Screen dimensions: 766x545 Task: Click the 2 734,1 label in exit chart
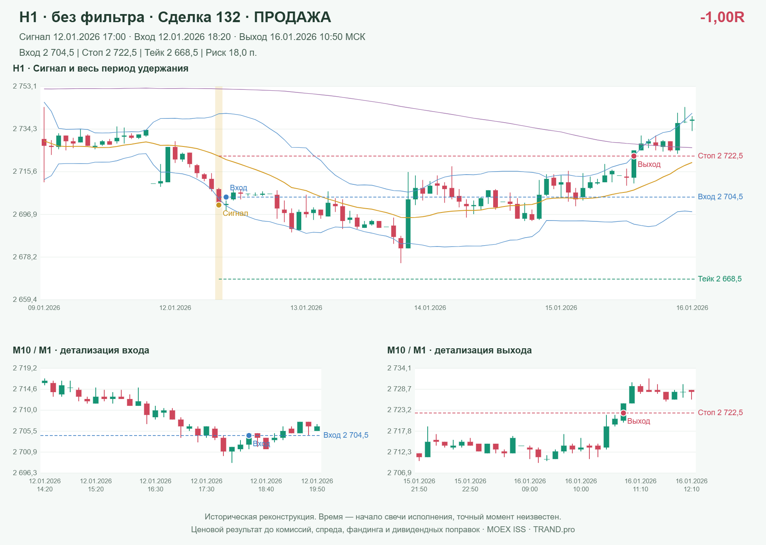click(x=399, y=368)
